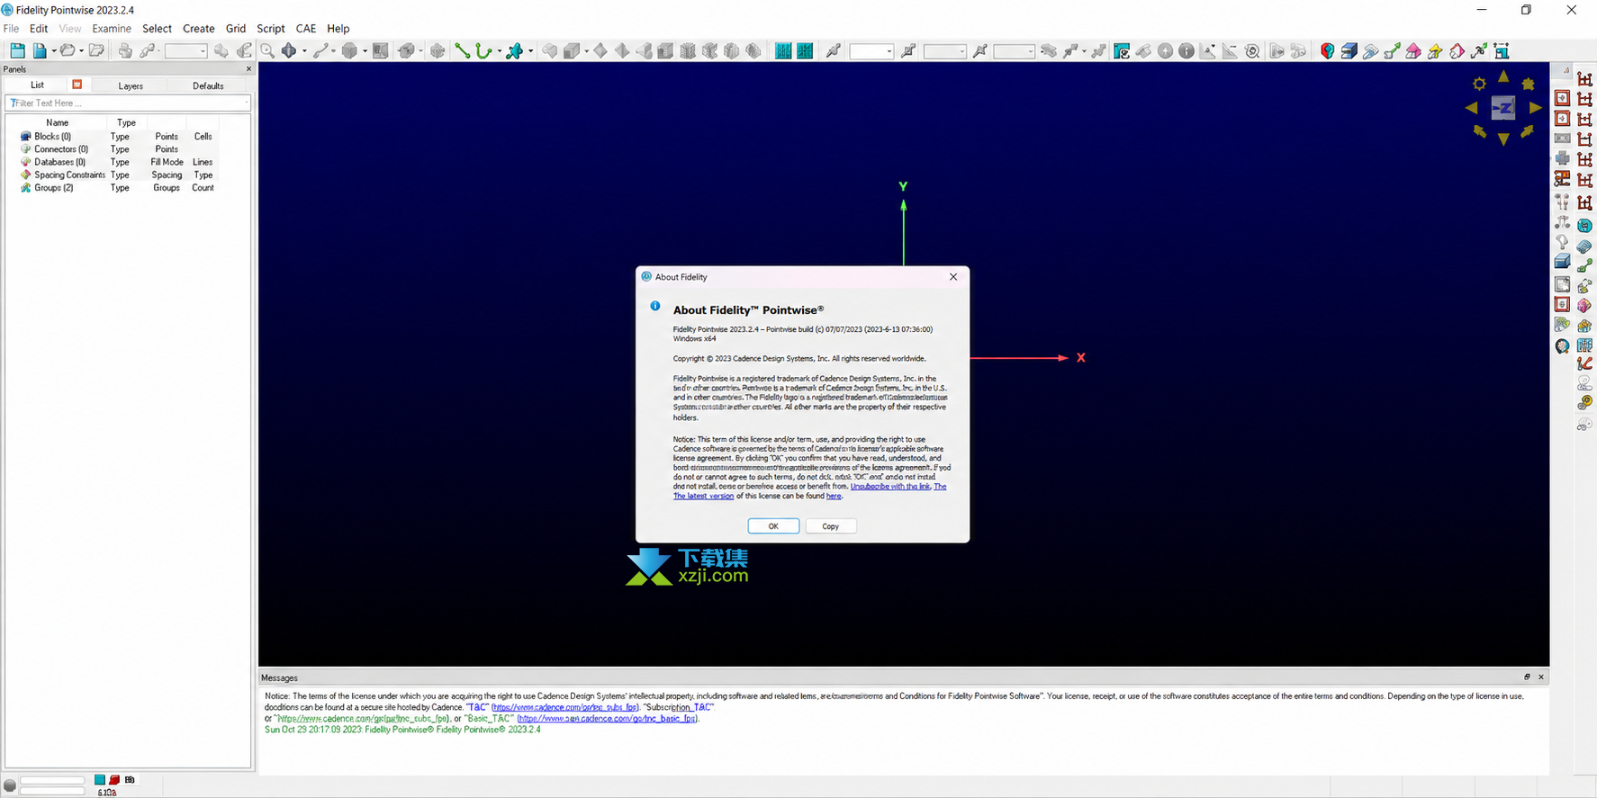This screenshot has height=798, width=1597.
Task: Open cadence basic_fps link in Messages
Action: click(607, 719)
